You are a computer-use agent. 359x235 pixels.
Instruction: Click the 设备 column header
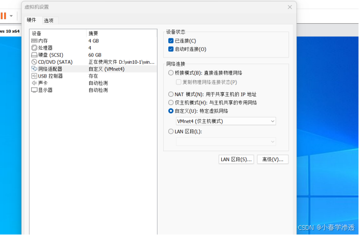click(x=36, y=34)
